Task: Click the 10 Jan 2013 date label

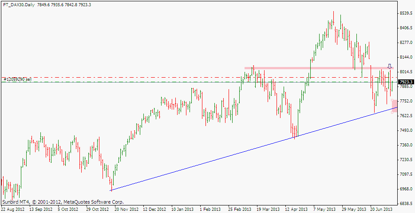Action: click(x=182, y=209)
